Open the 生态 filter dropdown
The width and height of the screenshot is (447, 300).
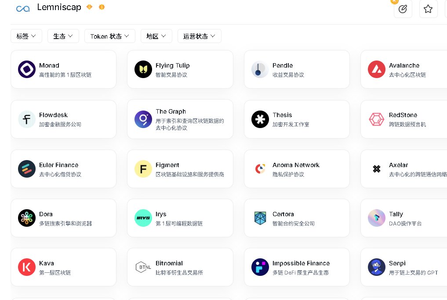(x=63, y=36)
